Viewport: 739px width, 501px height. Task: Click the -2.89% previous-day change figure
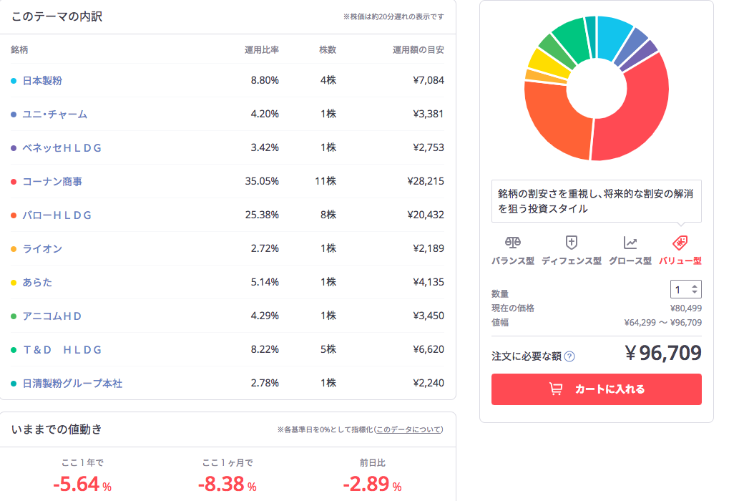(x=372, y=484)
